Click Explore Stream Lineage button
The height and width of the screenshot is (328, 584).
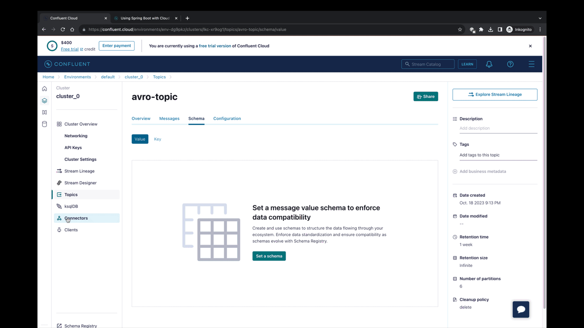coord(495,94)
